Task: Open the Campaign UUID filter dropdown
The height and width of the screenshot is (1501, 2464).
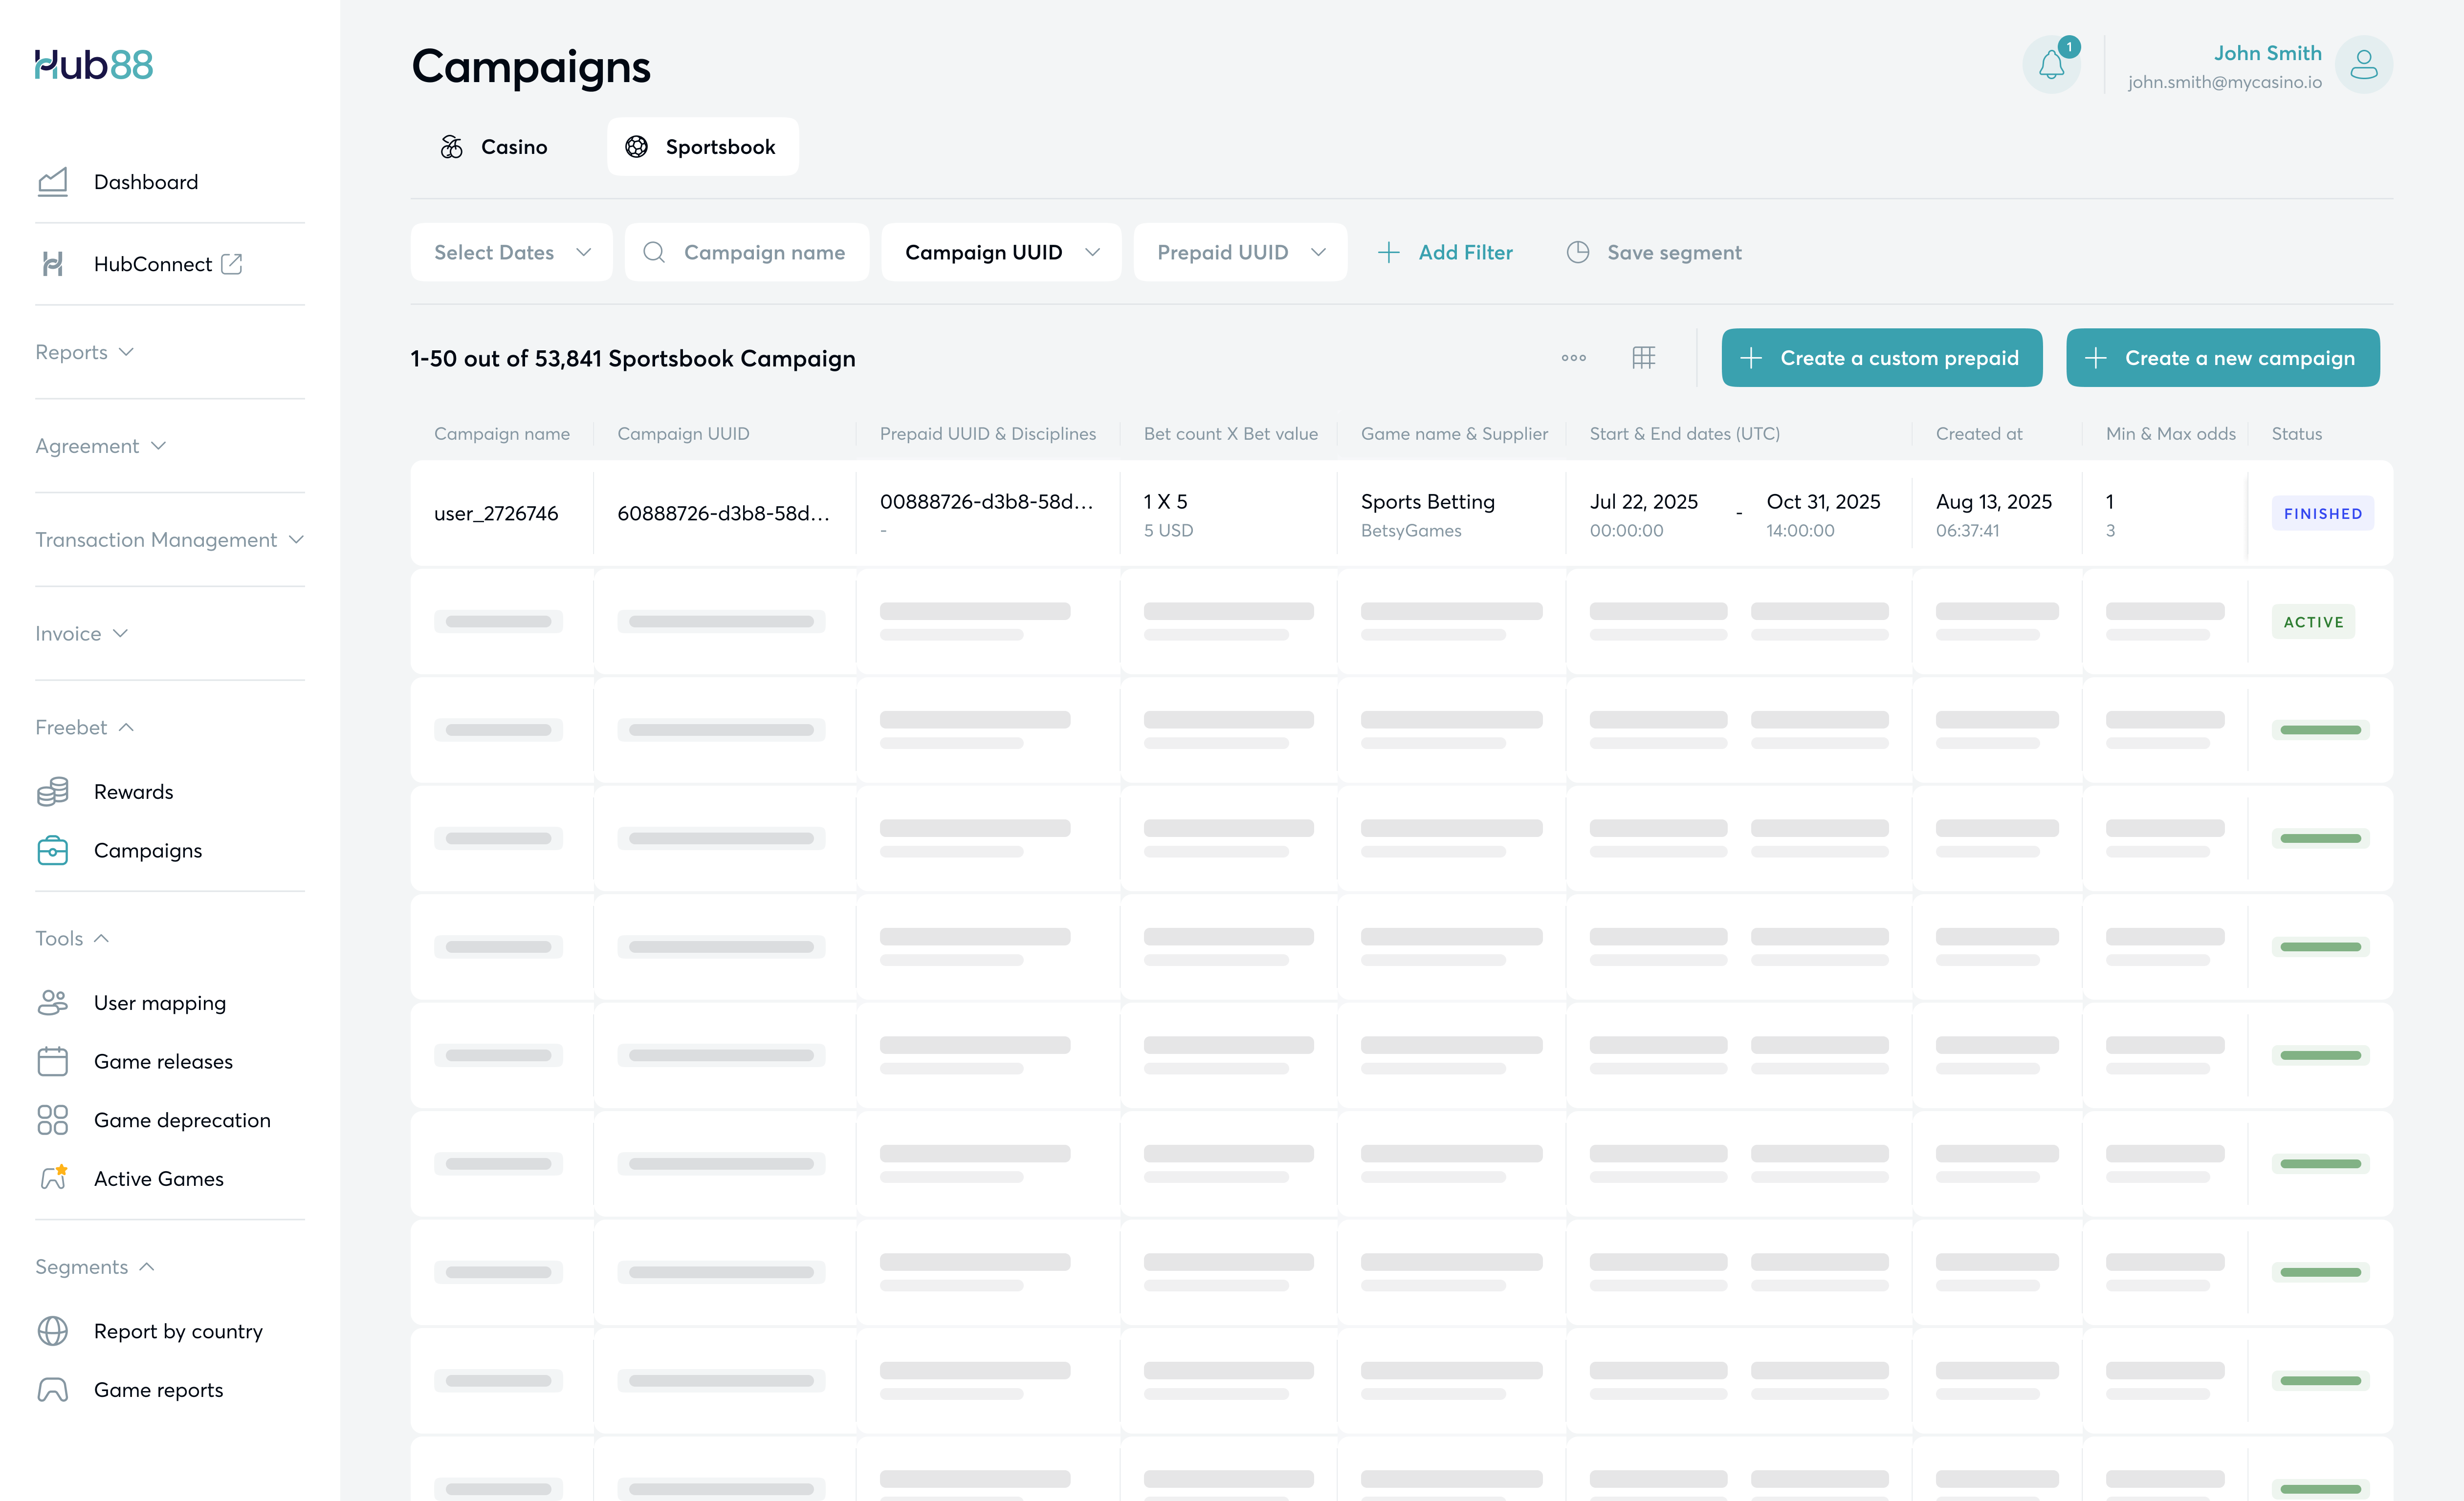Action: (x=1001, y=253)
